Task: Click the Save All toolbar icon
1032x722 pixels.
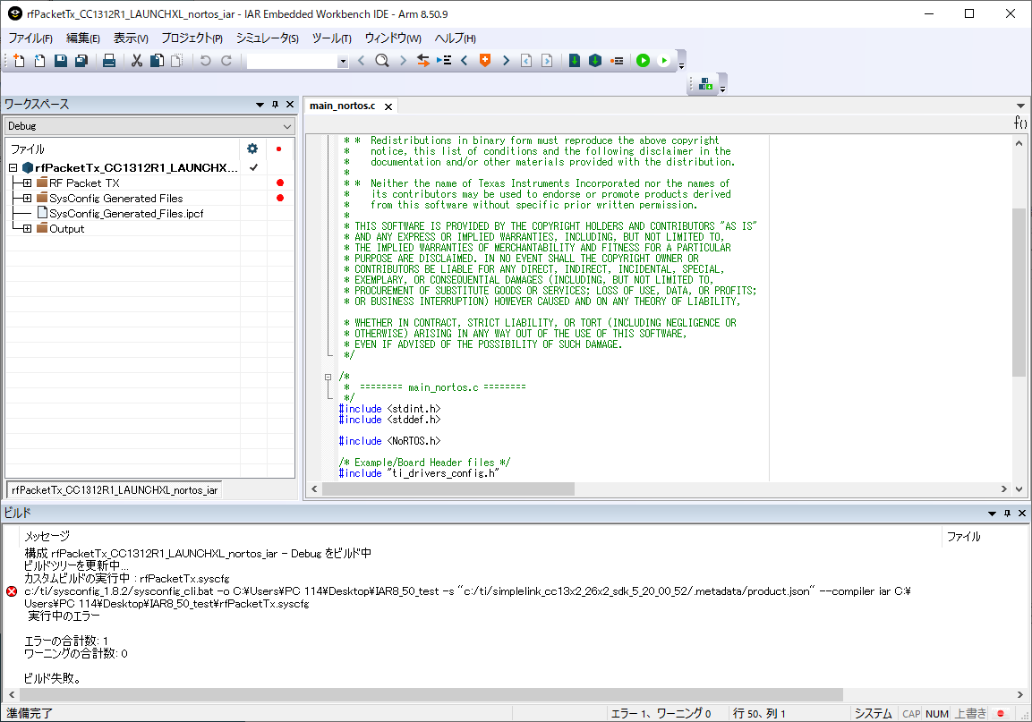Action: (x=81, y=61)
